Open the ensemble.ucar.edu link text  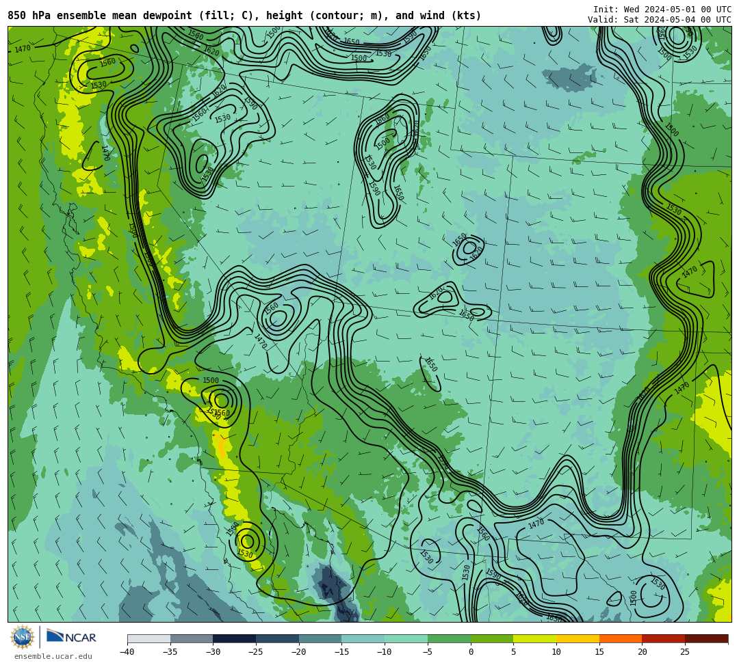[53, 656]
